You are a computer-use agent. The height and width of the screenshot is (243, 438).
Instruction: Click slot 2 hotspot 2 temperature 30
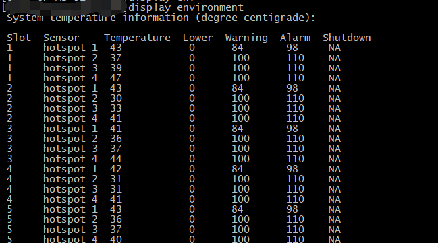[116, 98]
